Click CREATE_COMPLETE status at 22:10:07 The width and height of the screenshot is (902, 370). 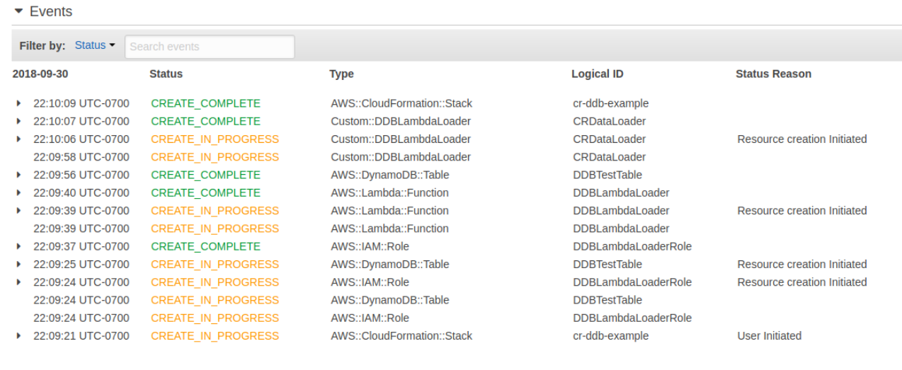pos(205,121)
